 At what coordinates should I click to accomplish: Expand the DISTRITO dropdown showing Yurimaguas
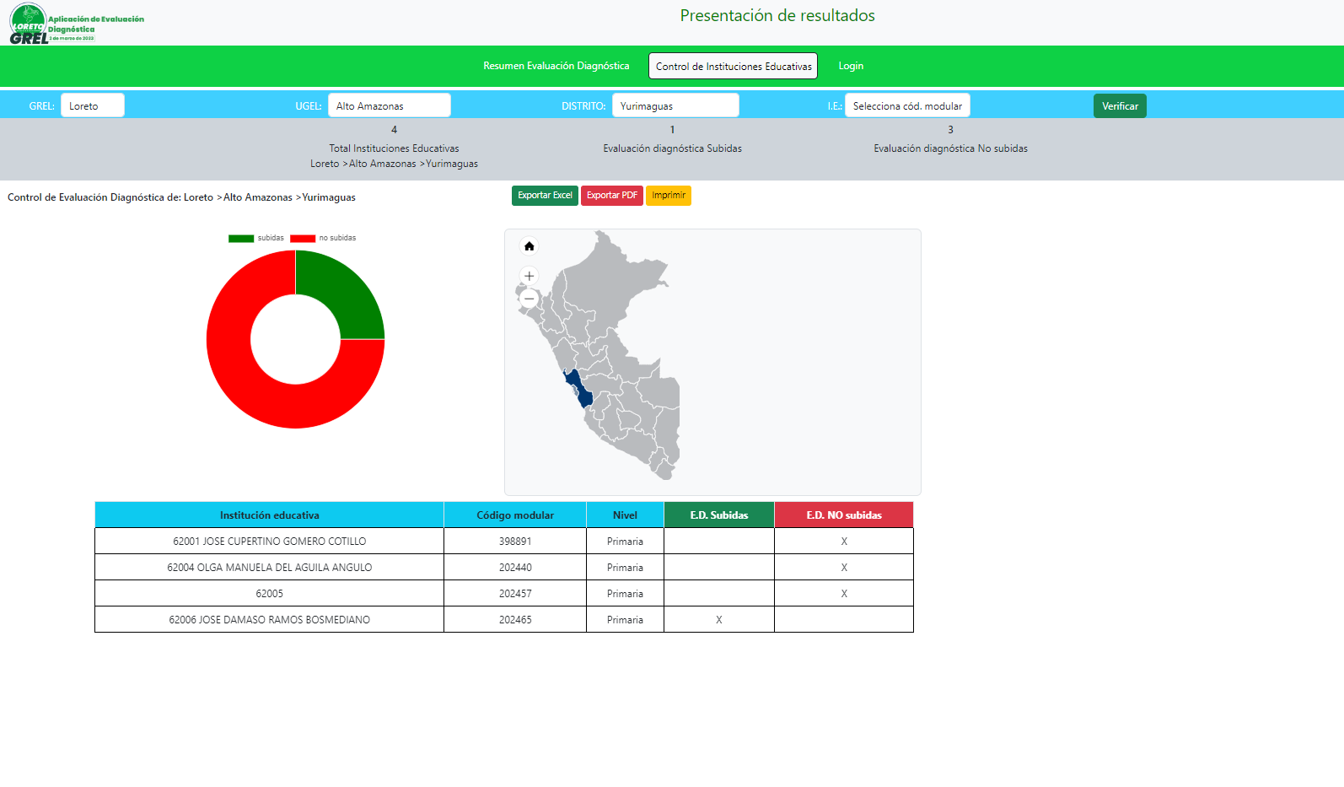(675, 105)
